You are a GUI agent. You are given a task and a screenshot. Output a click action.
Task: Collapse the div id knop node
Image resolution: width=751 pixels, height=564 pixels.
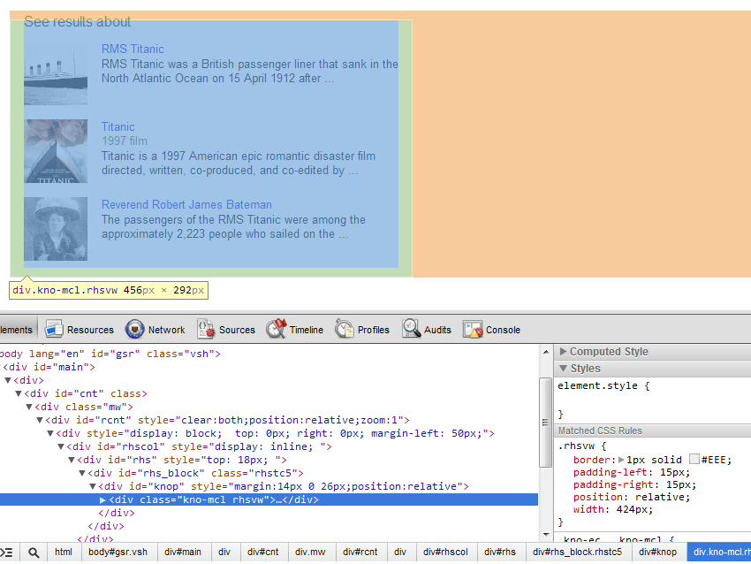pyautogui.click(x=93, y=487)
